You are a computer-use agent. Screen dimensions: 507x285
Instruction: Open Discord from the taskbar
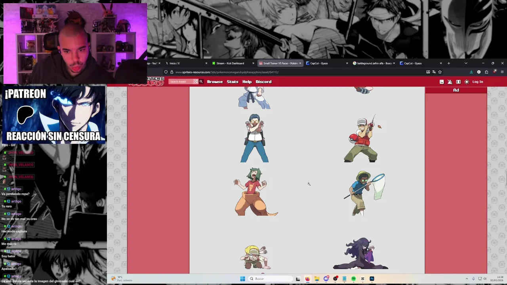[326, 279]
